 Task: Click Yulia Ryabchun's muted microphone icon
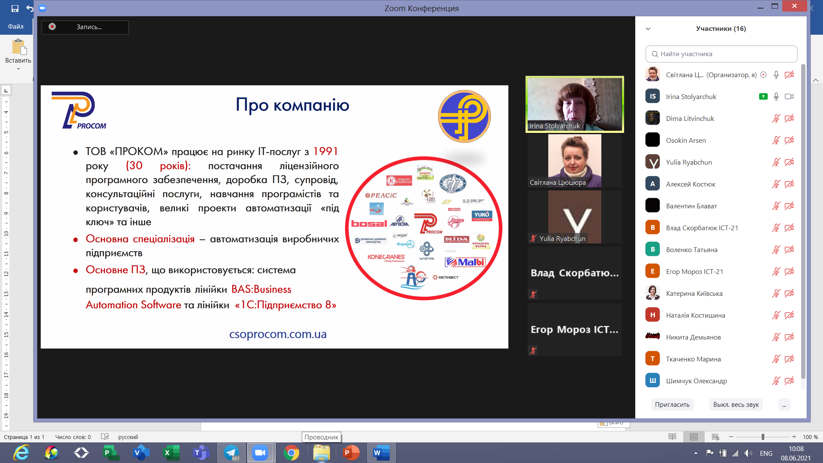point(776,162)
